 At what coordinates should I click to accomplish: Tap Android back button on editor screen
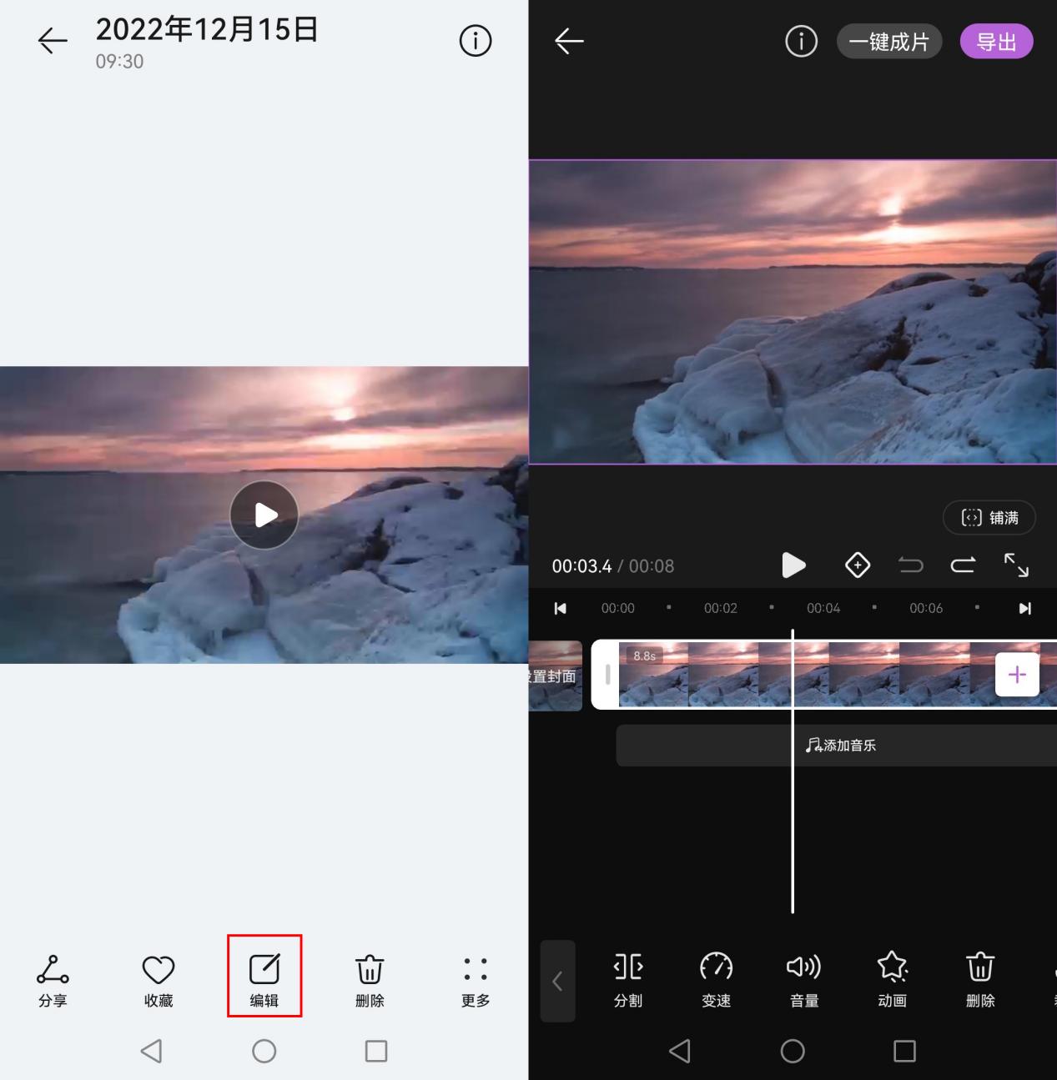pyautogui.click(x=680, y=1051)
